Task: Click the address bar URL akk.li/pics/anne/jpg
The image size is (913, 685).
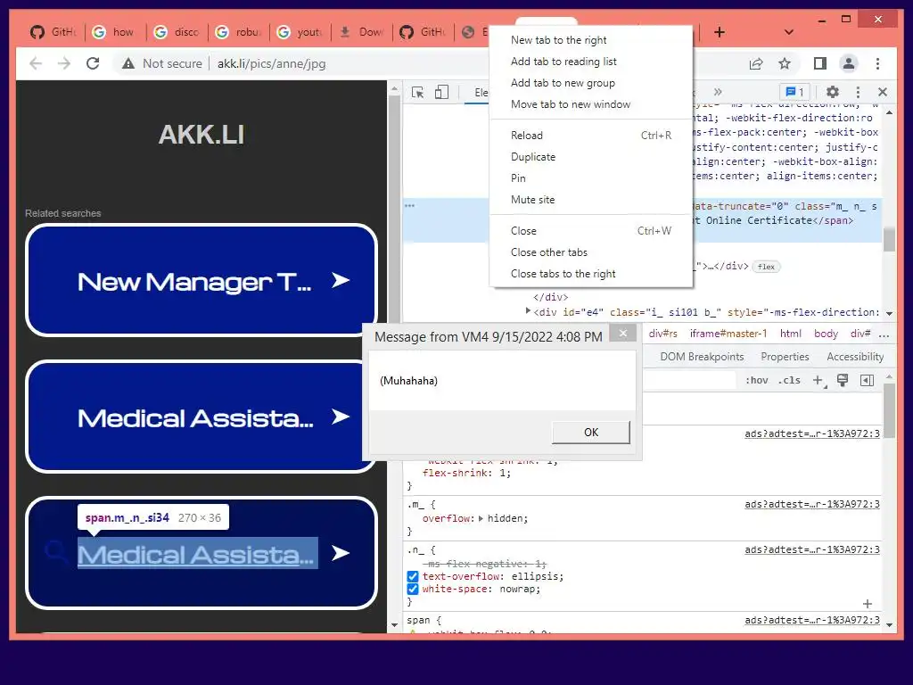Action: point(271,63)
